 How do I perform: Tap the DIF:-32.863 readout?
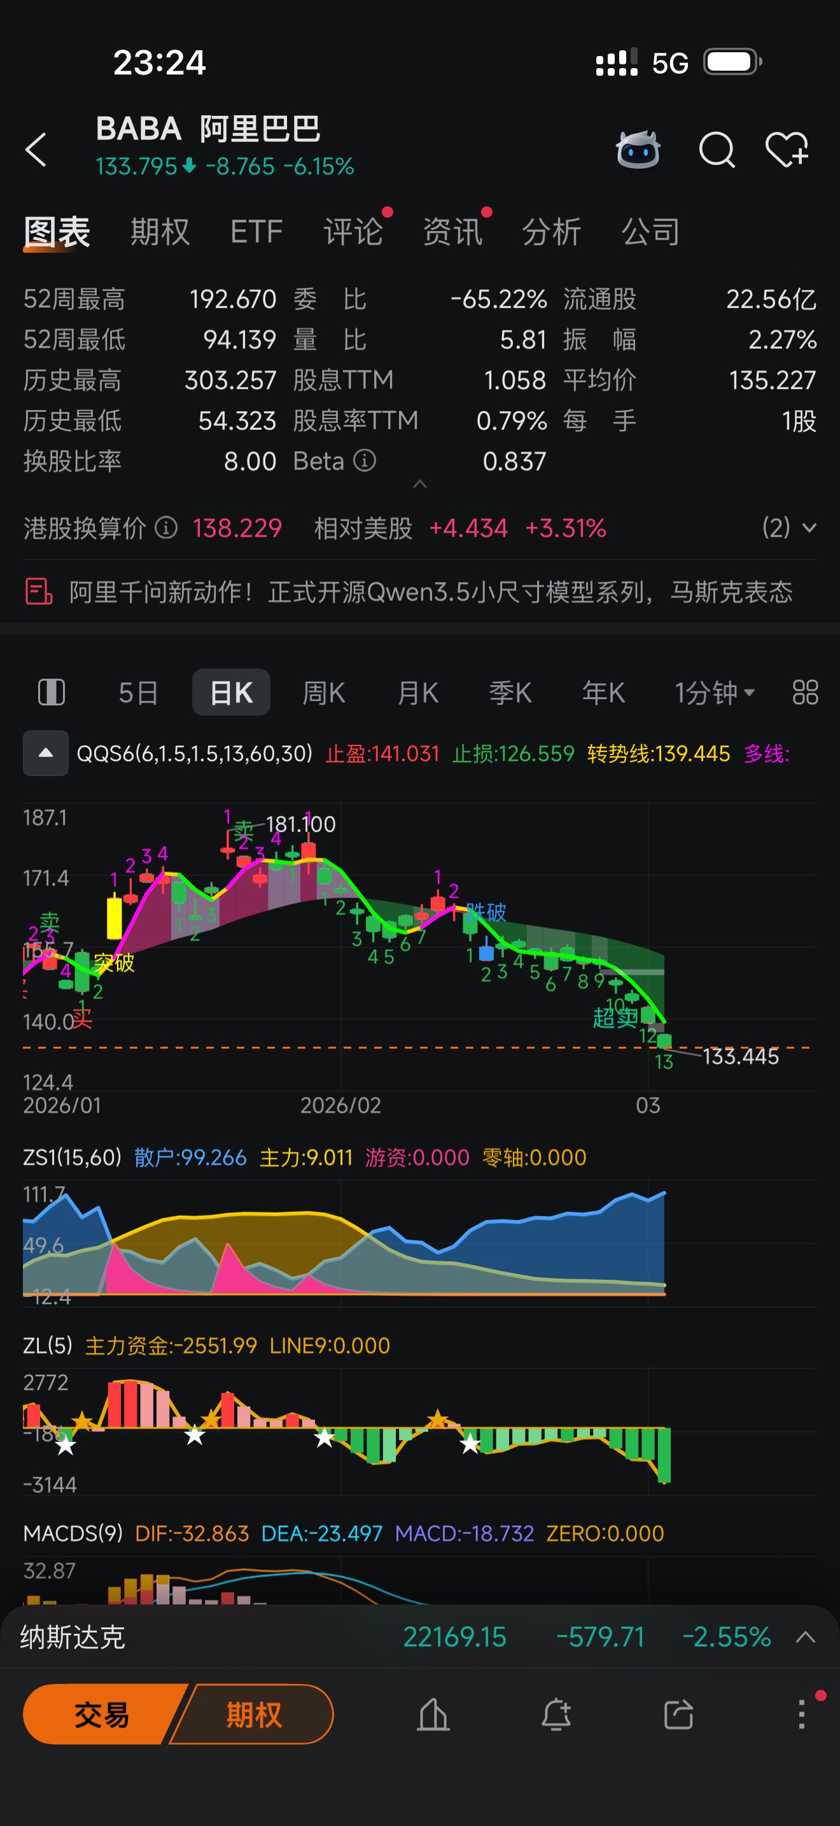(192, 1533)
